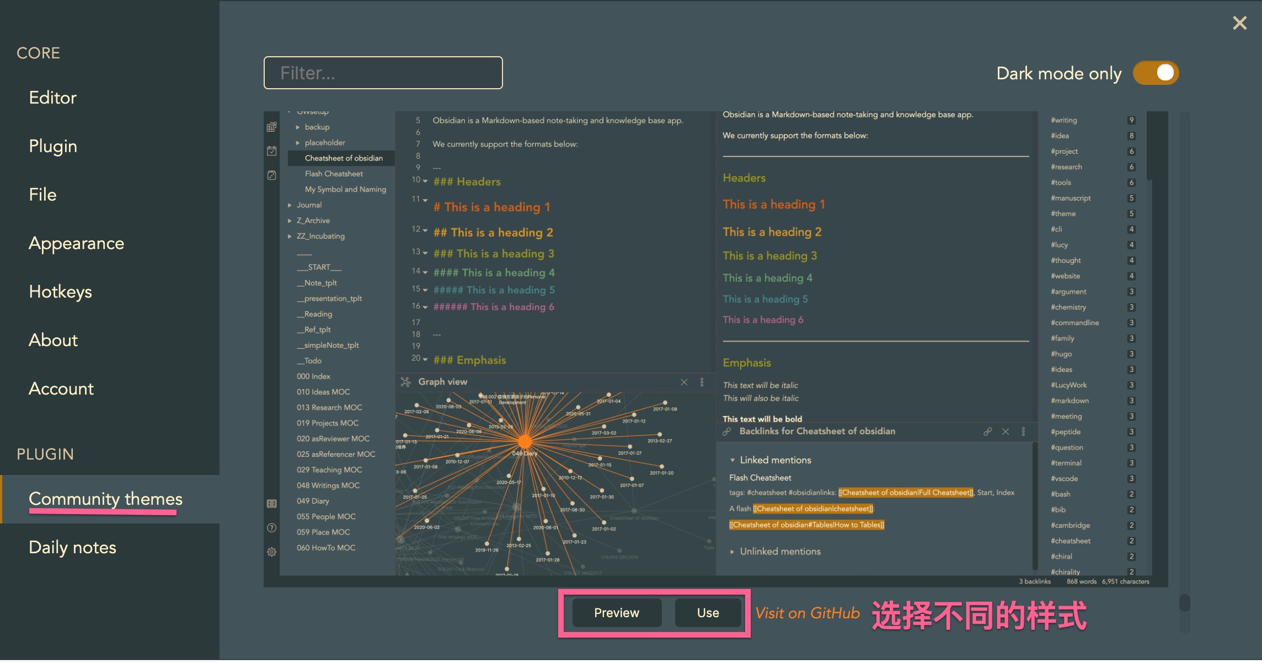Viewport: 1262px width, 664px height.
Task: Expand the Unlinked mentions section
Action: (732, 552)
